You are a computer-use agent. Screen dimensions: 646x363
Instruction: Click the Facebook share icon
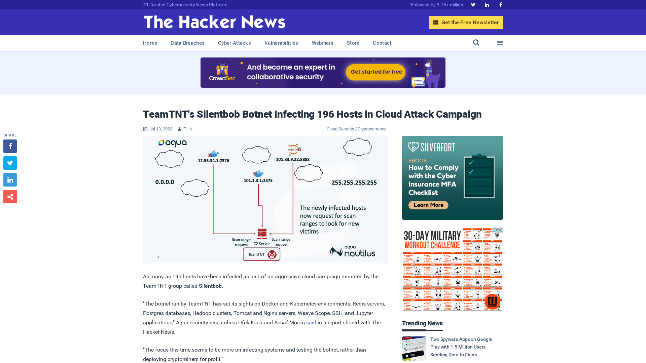tap(10, 146)
